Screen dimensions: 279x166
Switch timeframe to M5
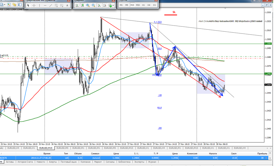(127, 5)
